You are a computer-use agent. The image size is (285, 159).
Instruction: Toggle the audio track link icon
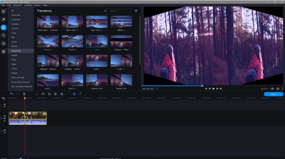tap(5, 132)
